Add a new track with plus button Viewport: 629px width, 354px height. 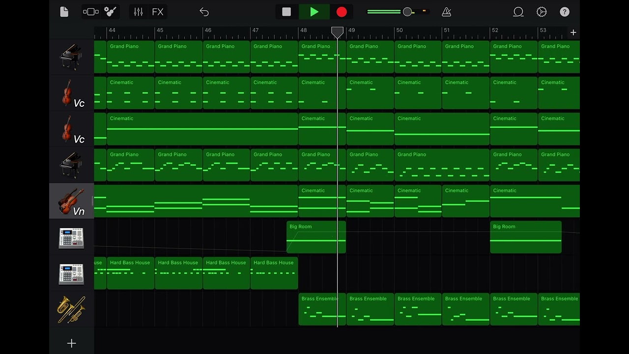tap(71, 343)
